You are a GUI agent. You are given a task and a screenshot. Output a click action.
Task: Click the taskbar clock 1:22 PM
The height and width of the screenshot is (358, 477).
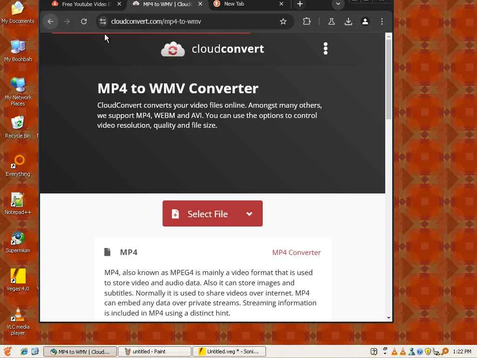(x=462, y=351)
